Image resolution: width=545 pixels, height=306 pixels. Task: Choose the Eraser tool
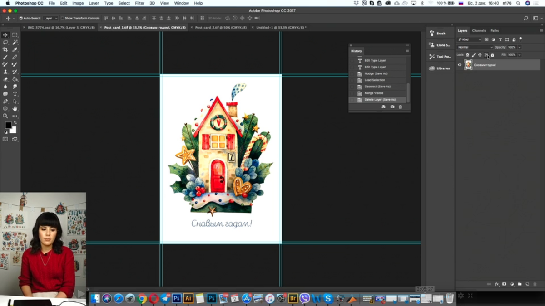[5, 79]
